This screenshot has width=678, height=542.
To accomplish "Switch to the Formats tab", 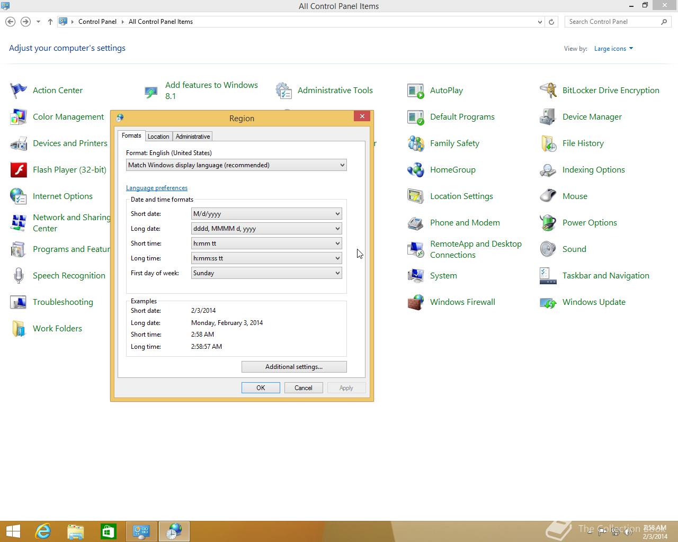I will pos(131,135).
